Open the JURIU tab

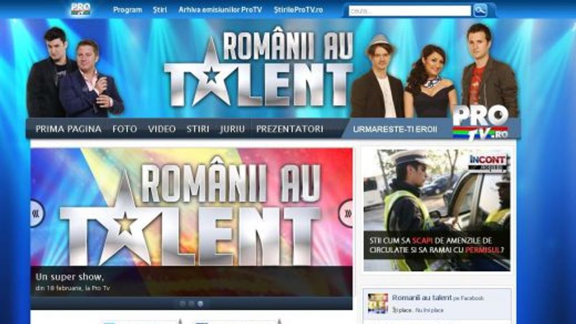(232, 129)
